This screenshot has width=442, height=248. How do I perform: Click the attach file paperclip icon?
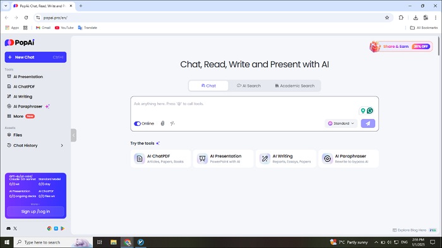tap(163, 123)
